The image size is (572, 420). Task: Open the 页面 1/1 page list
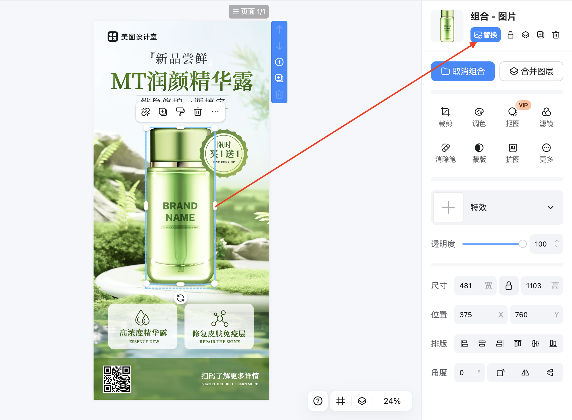point(249,12)
